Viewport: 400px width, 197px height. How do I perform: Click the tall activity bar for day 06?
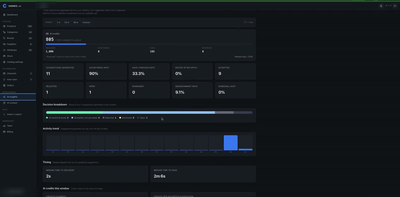[x=231, y=143]
